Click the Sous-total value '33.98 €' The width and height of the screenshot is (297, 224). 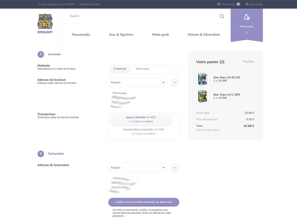(x=249, y=113)
